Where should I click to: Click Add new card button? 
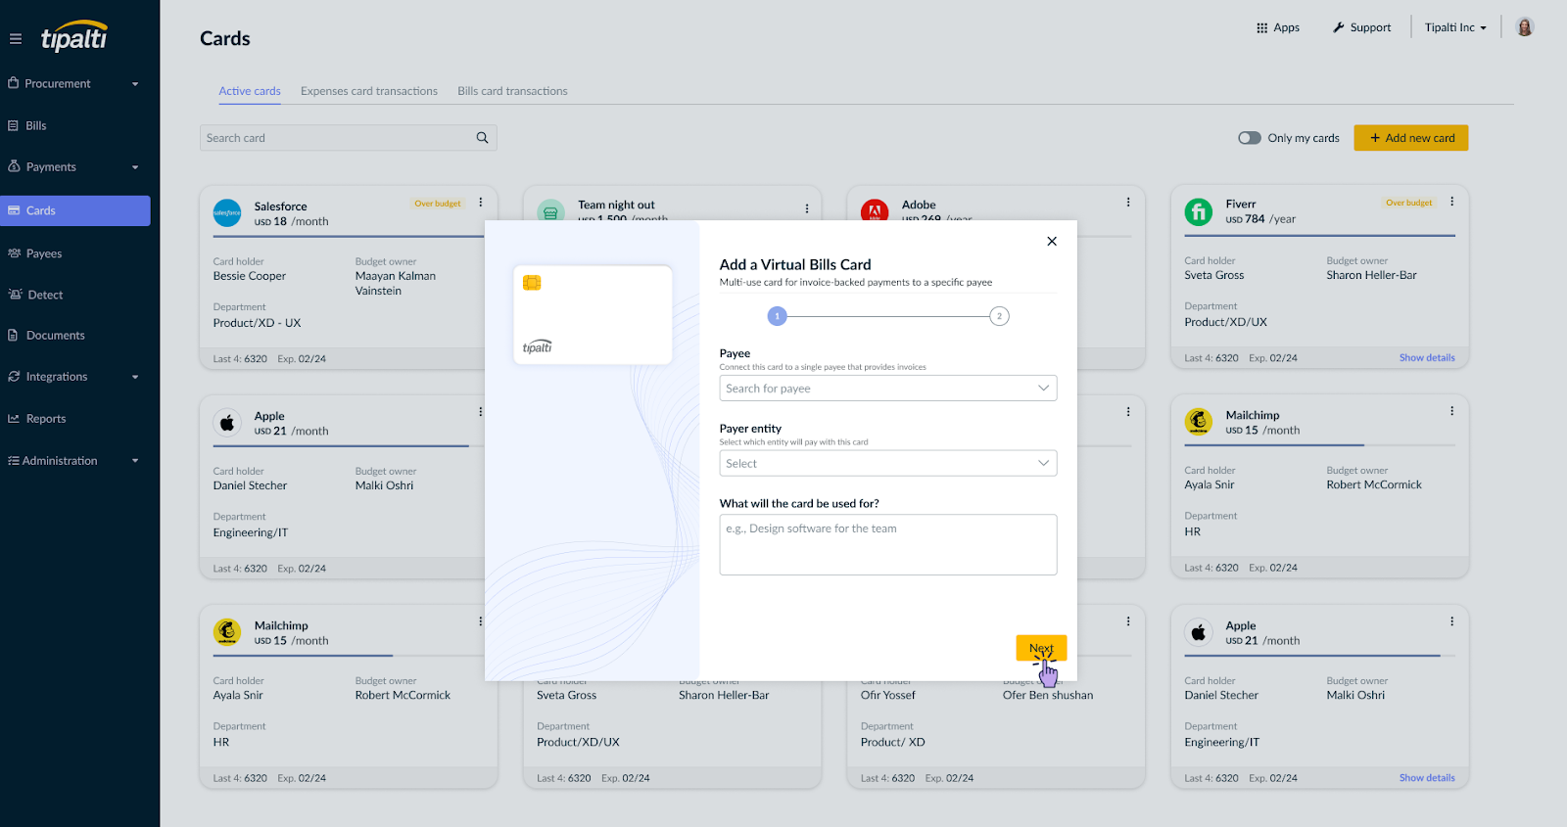[x=1411, y=138]
